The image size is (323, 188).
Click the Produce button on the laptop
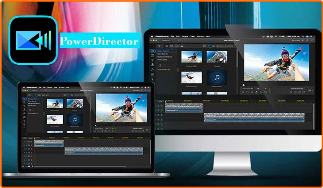tap(34, 90)
